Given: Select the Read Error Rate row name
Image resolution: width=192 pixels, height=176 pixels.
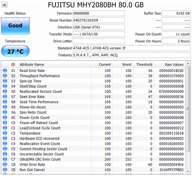Looking at the screenshot, I should tap(32, 71).
